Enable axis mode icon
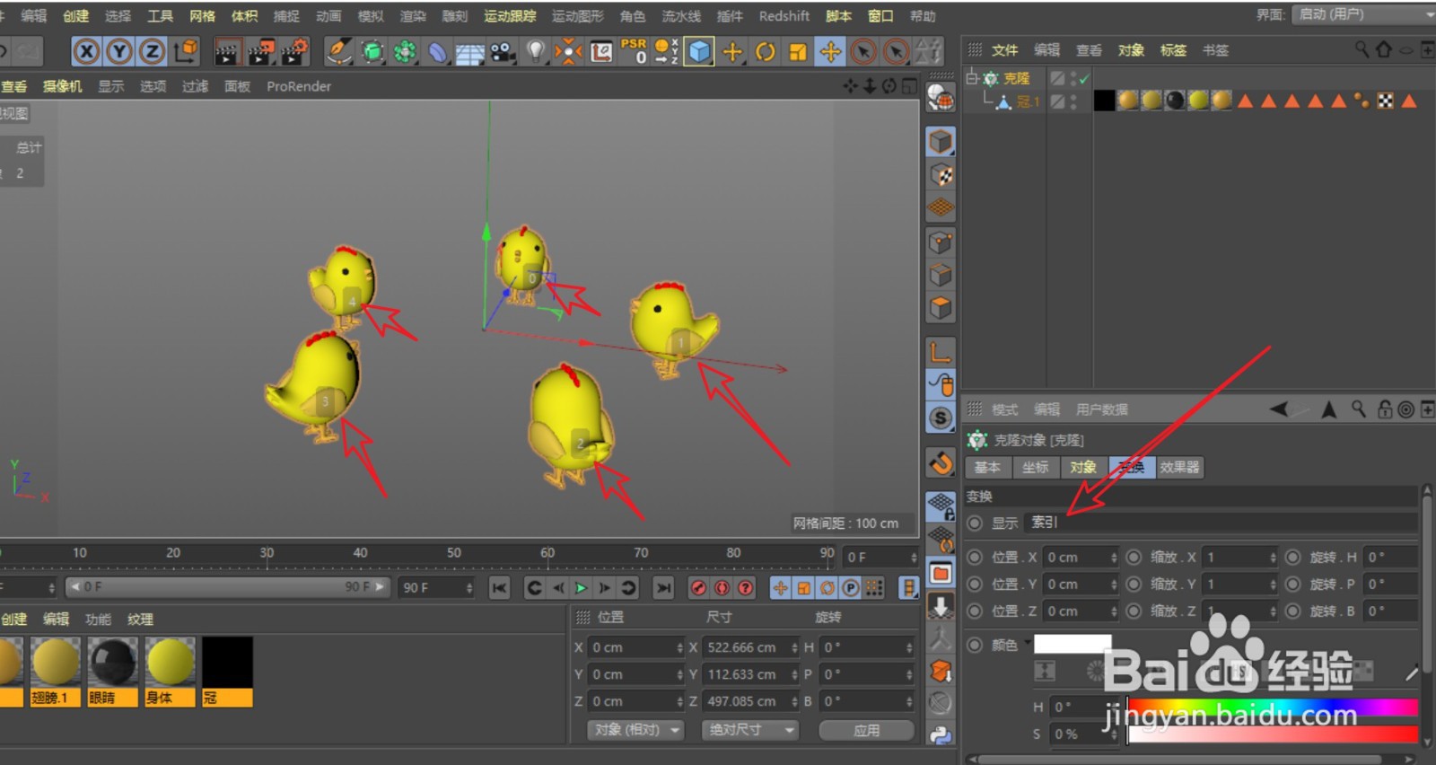 pos(941,351)
